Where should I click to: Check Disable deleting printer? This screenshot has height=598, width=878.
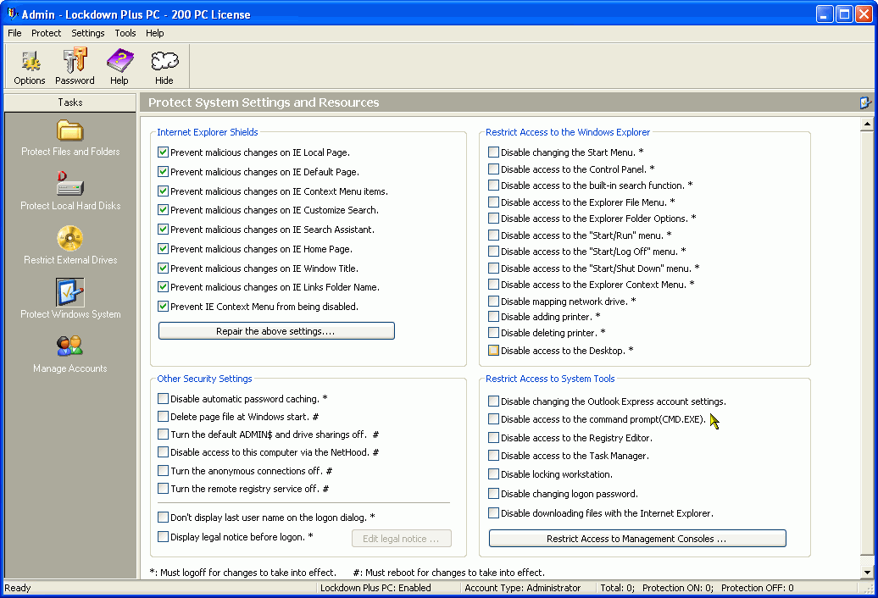pos(493,333)
